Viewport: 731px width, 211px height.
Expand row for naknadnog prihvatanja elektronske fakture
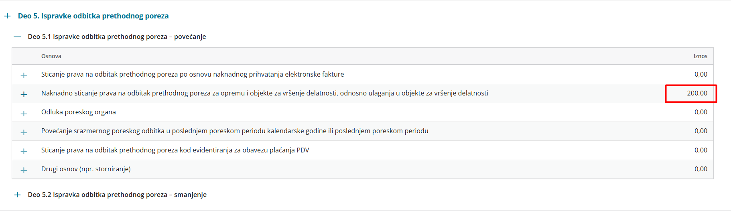tap(24, 75)
